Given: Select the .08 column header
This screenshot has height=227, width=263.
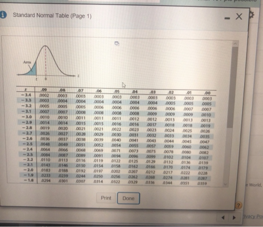Looking at the screenshot, I should 62,90.
